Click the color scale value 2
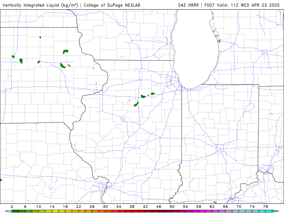The width and height of the screenshot is (284, 213). pos(12,207)
